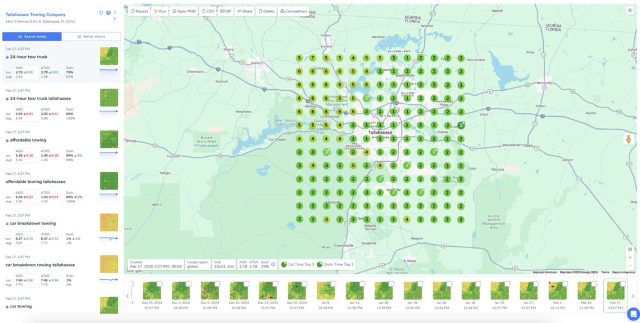Zoom in with the map plus button
This screenshot has width=640, height=323.
click(630, 258)
